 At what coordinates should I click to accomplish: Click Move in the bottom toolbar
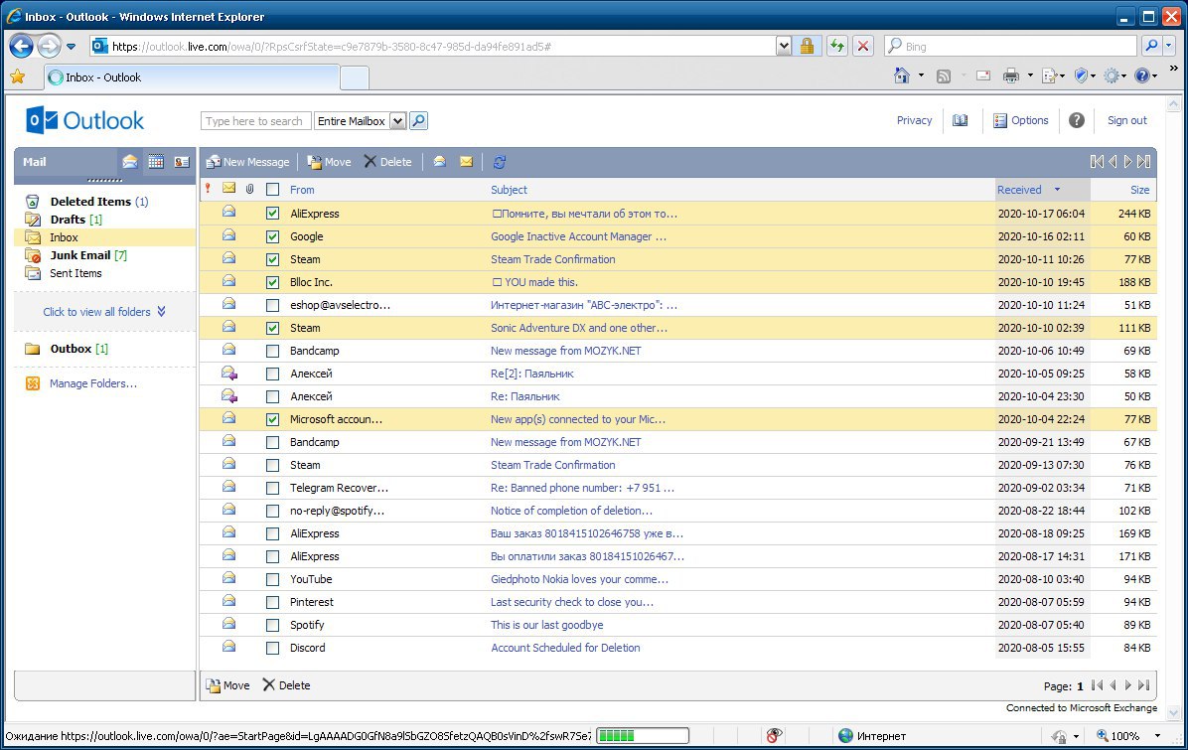(227, 684)
